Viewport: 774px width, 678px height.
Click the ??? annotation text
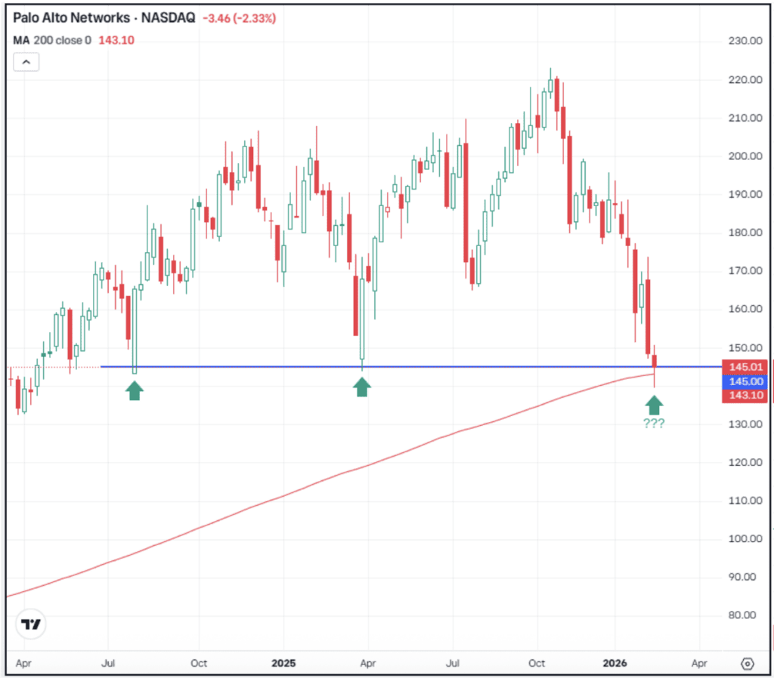tap(653, 424)
